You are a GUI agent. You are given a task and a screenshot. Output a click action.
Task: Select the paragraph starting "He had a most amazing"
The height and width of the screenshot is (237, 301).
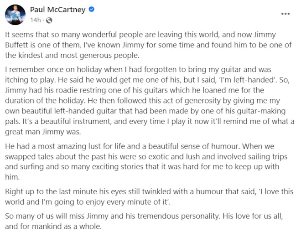tap(146, 162)
